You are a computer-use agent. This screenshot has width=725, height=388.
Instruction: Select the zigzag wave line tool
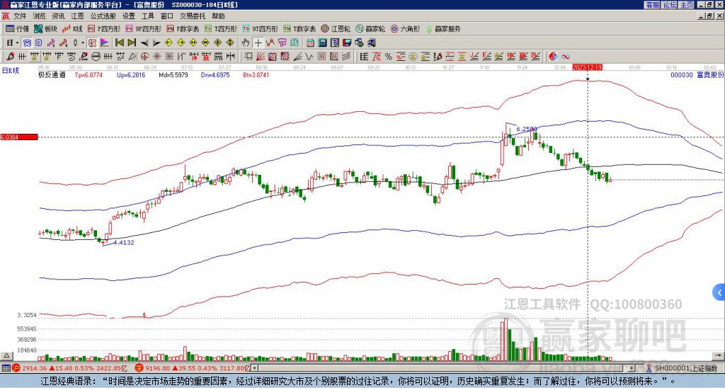tap(309, 57)
